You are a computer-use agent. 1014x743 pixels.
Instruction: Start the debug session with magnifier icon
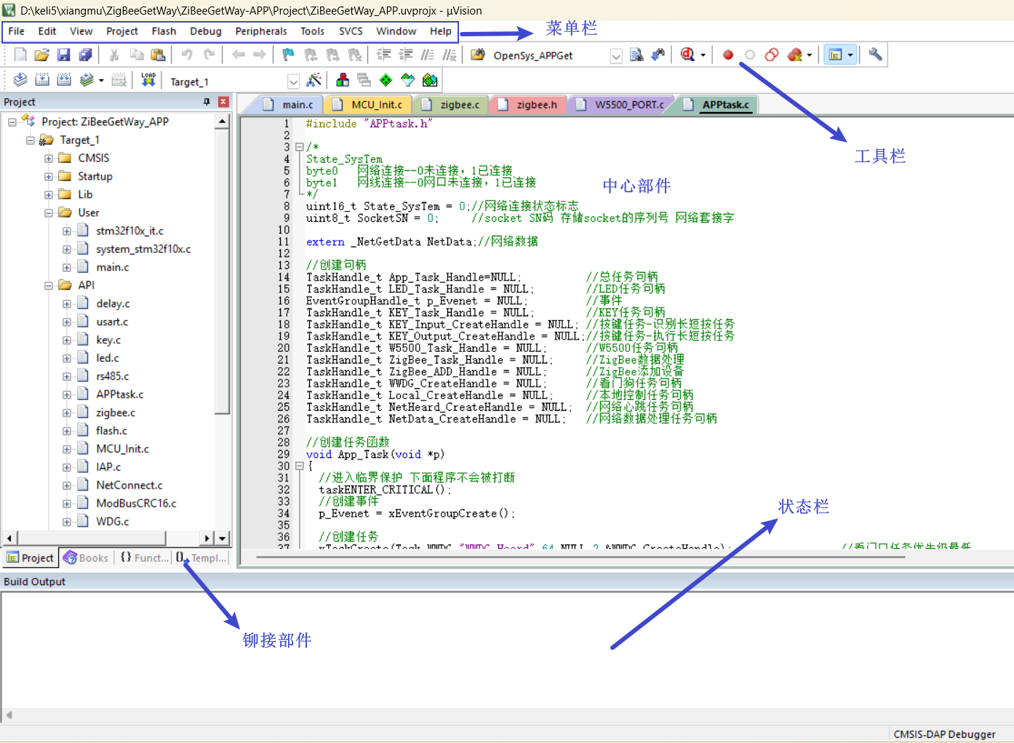coord(687,55)
